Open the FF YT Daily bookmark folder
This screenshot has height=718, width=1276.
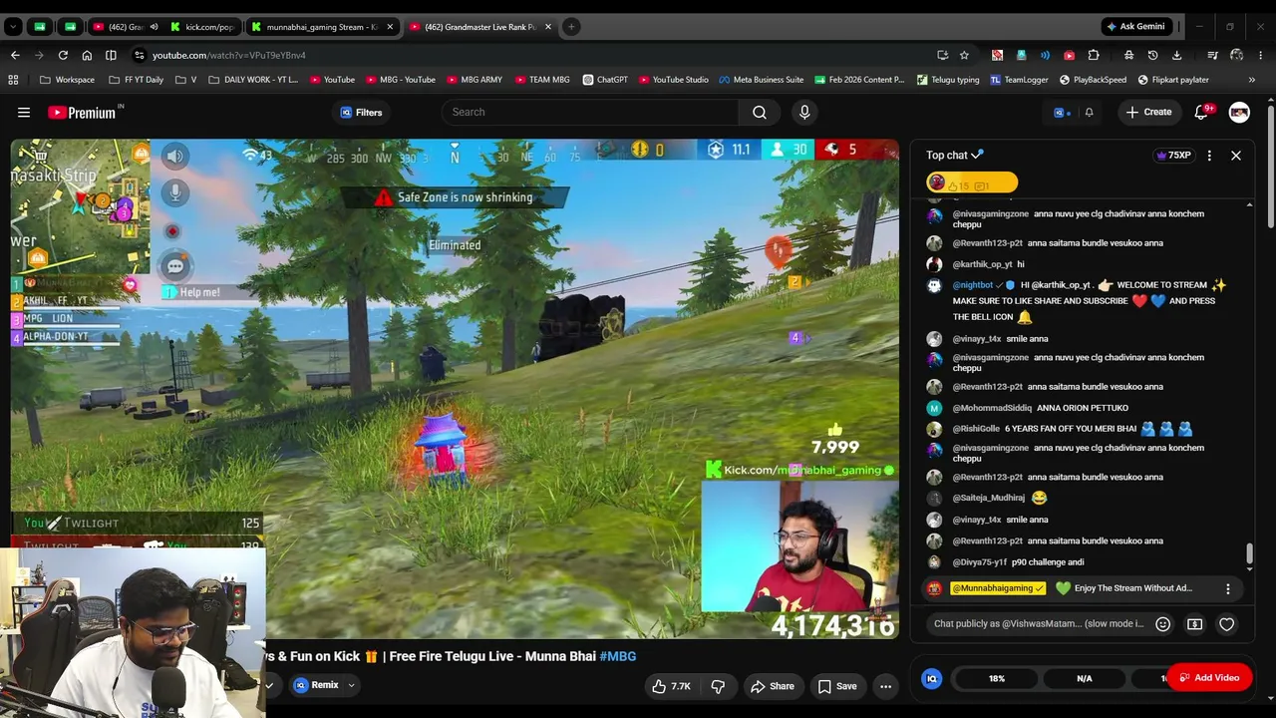point(136,80)
